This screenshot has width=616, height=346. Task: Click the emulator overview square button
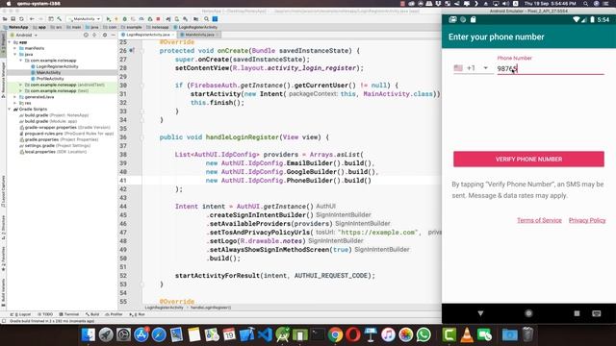point(577,313)
